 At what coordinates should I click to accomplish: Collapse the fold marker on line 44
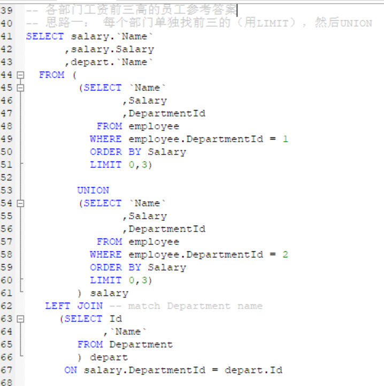coord(20,75)
